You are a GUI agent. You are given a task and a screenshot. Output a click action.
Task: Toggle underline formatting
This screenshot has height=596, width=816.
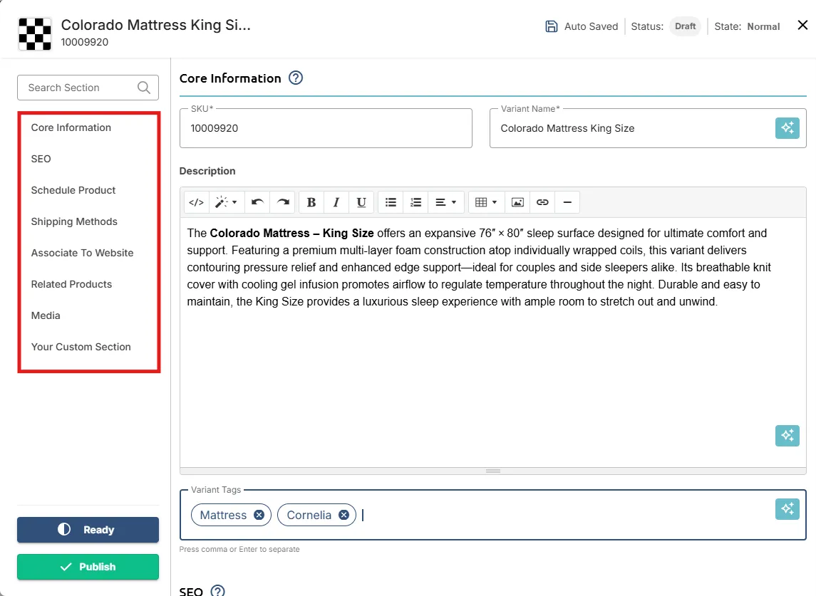361,202
